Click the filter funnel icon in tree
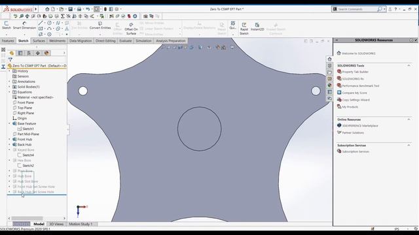 (x=10, y=59)
